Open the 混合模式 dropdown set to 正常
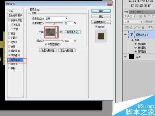This screenshot has width=155, height=116. tap(56, 19)
